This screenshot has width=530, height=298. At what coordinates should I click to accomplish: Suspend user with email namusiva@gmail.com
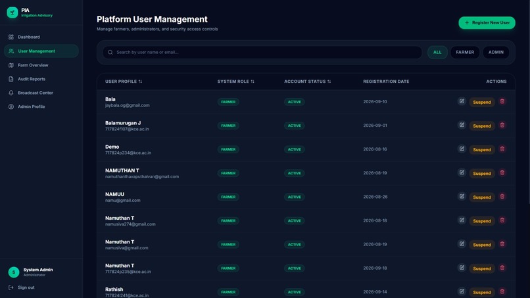click(x=482, y=245)
